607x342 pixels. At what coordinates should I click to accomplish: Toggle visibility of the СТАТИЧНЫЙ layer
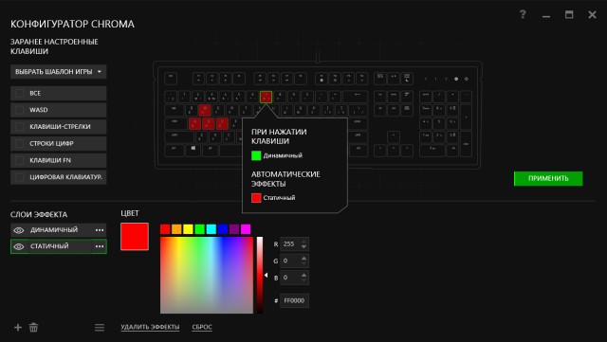pyautogui.click(x=19, y=246)
